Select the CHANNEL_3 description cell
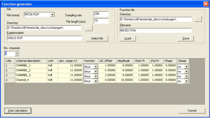 [31, 75]
